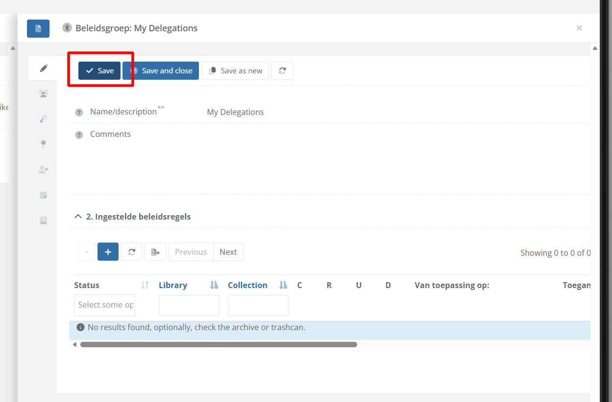This screenshot has width=612, height=402.
Task: Select the sticky note icon in the sidebar
Action: click(44, 195)
